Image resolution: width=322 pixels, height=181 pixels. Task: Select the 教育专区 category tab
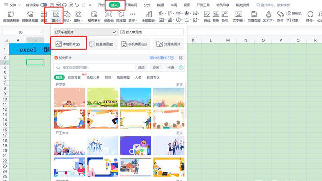pos(153,77)
